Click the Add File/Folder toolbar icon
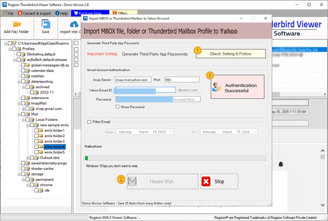The image size is (328, 221). click(16, 24)
